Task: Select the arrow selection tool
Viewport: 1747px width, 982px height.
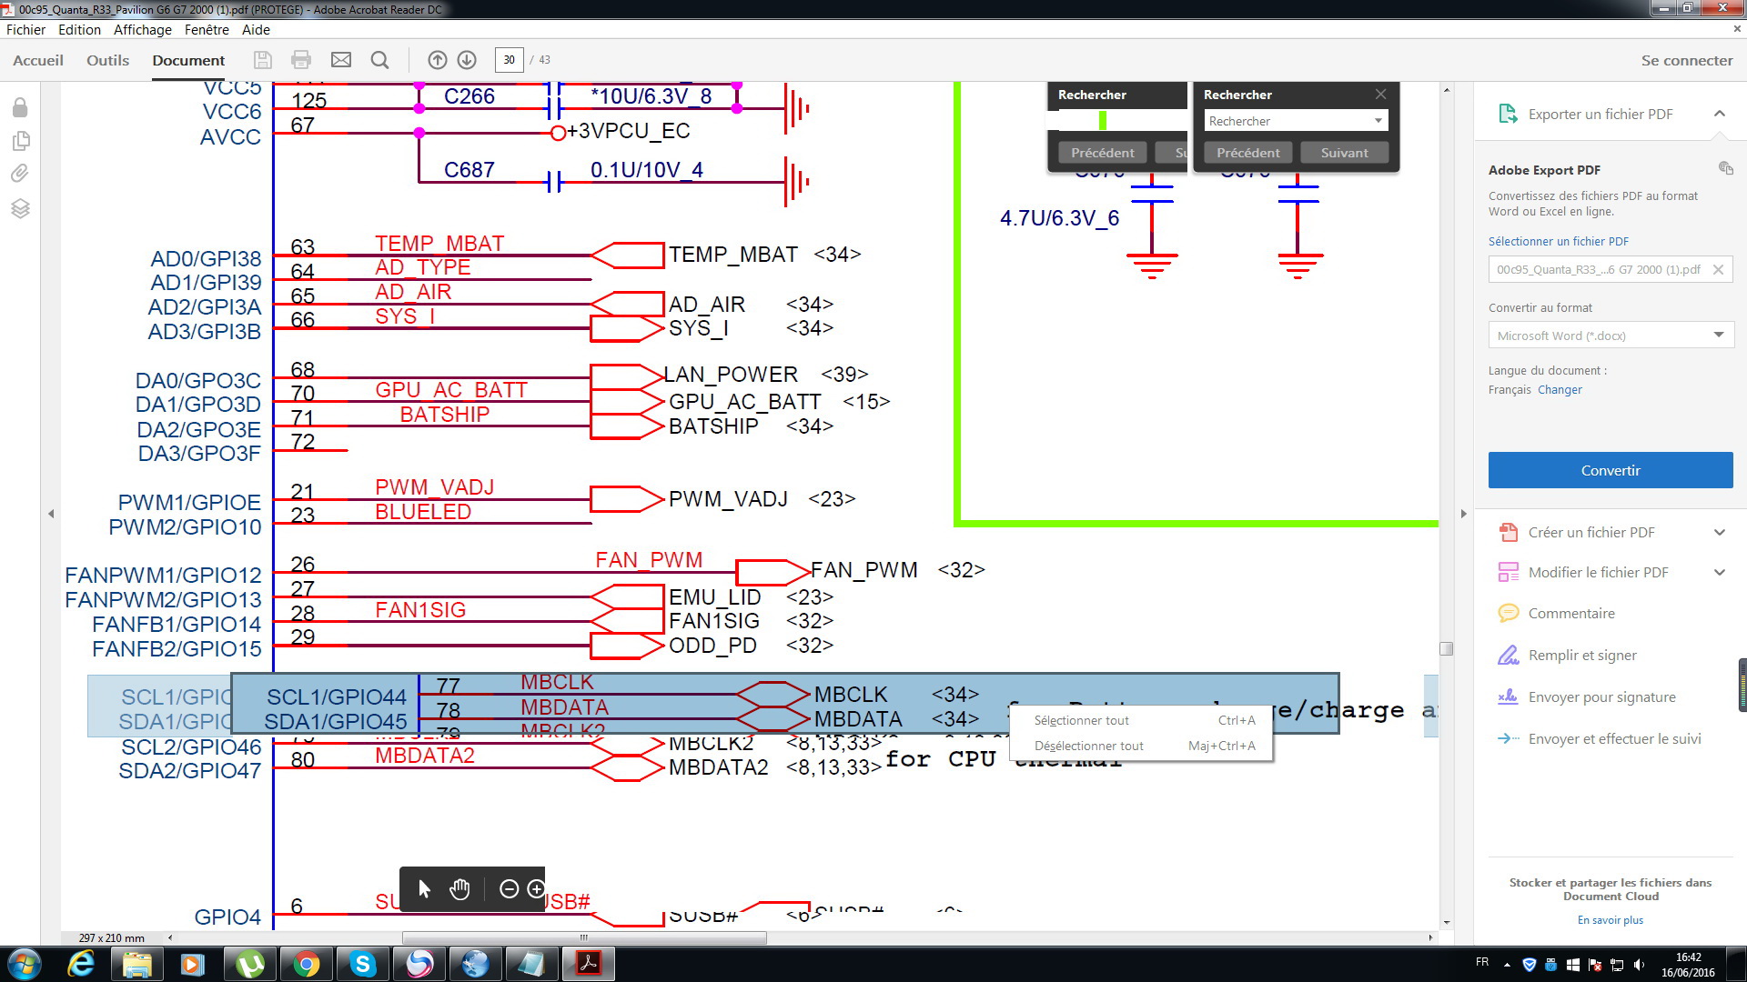Action: [x=424, y=889]
